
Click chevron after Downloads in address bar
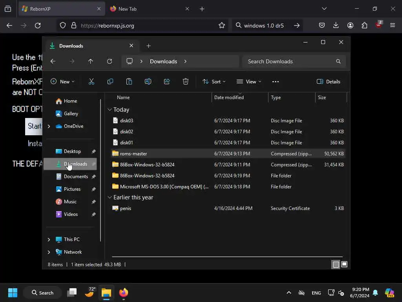185,61
